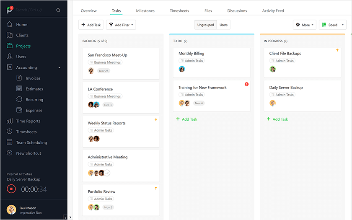Viewport: 352px width, 220px height.
Task: Click the Dec 3 due date tag
Action: pos(108,105)
